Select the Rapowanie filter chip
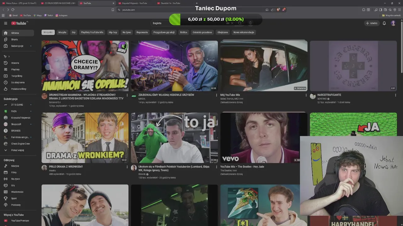Viewport: 403px width, 226px height. [142, 32]
